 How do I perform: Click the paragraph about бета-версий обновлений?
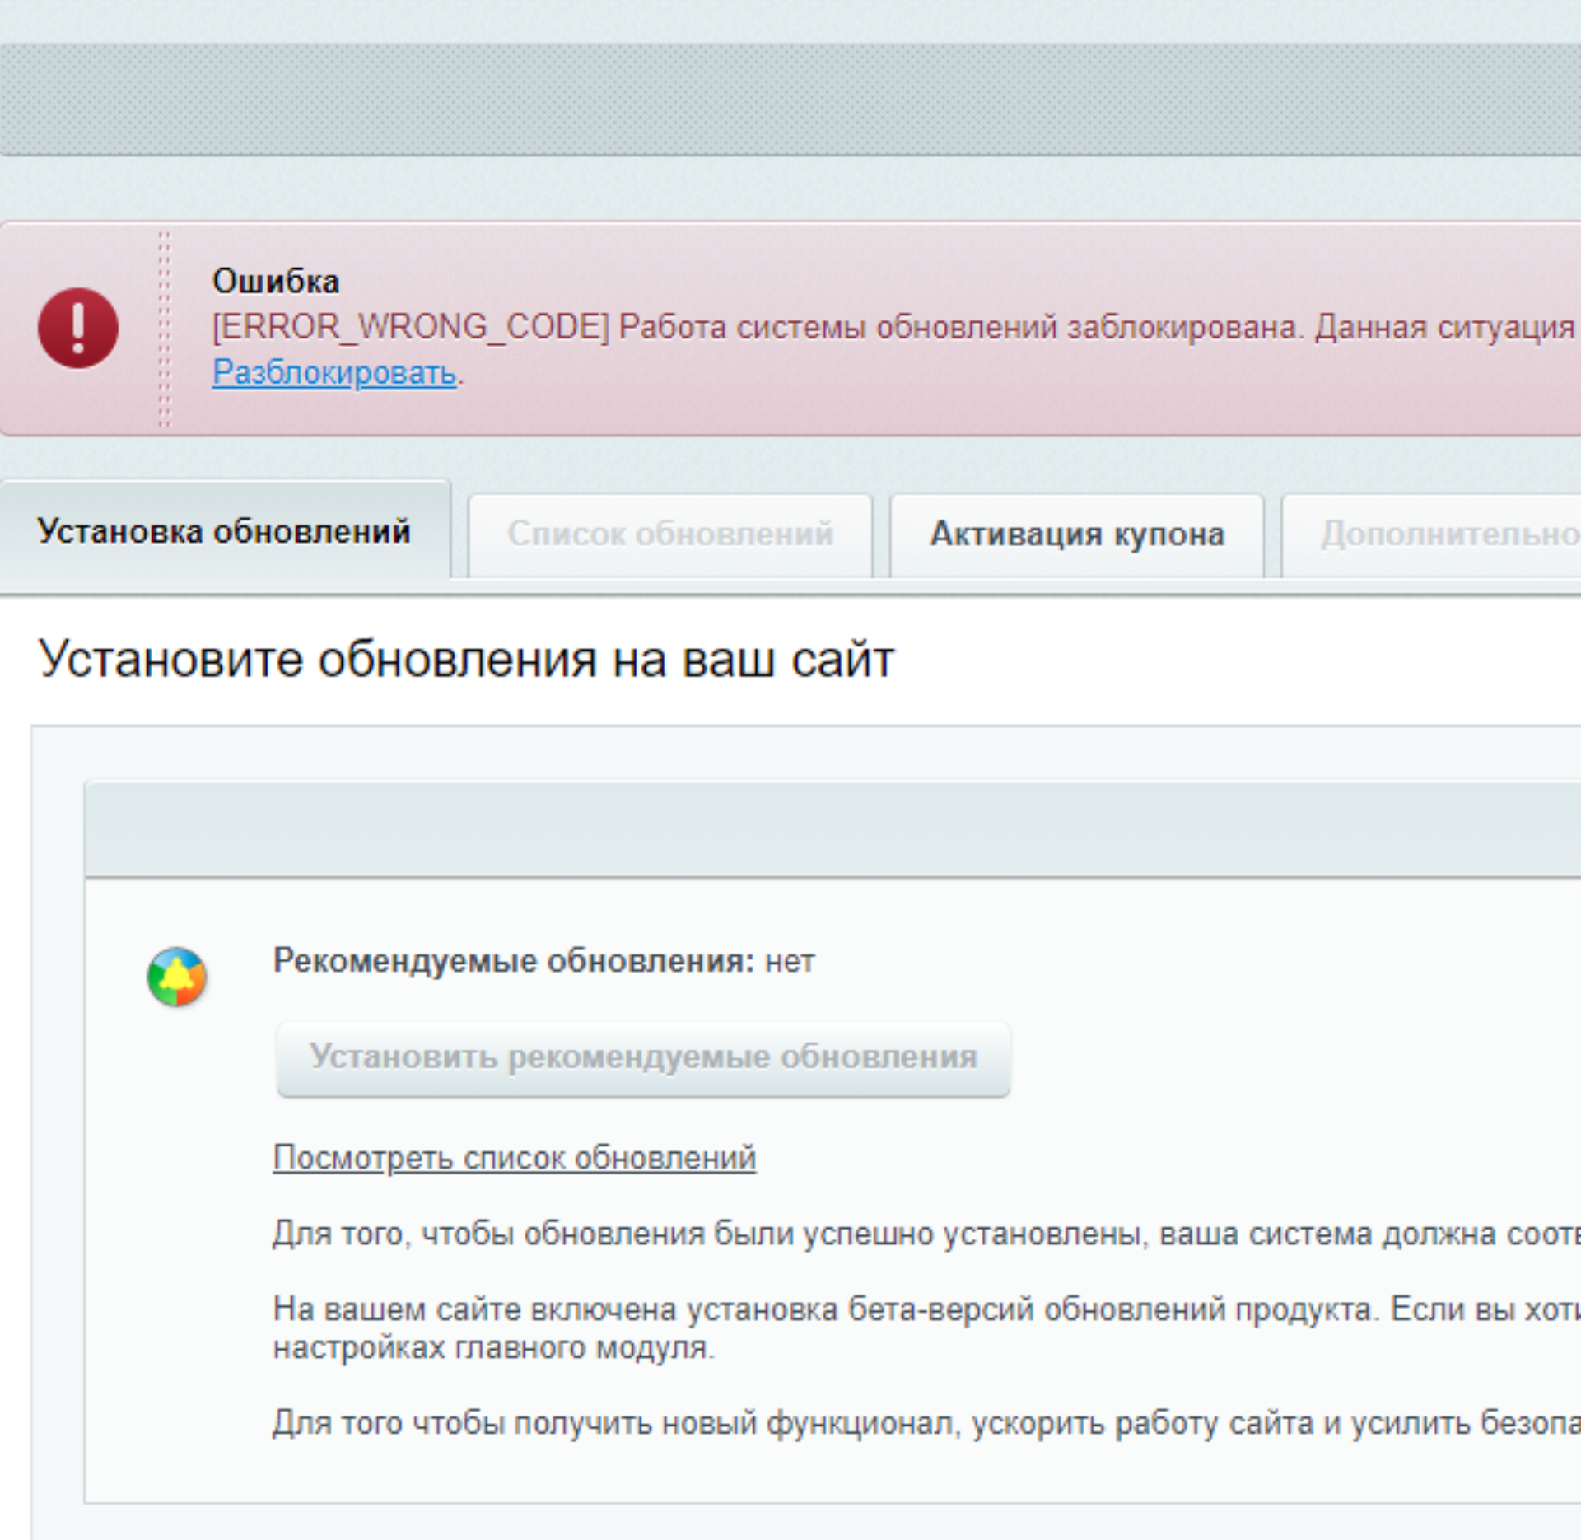point(926,1328)
